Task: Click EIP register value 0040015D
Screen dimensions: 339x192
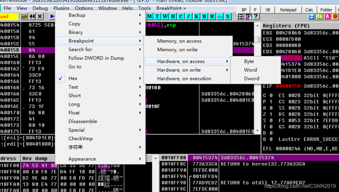Action: coord(288,86)
